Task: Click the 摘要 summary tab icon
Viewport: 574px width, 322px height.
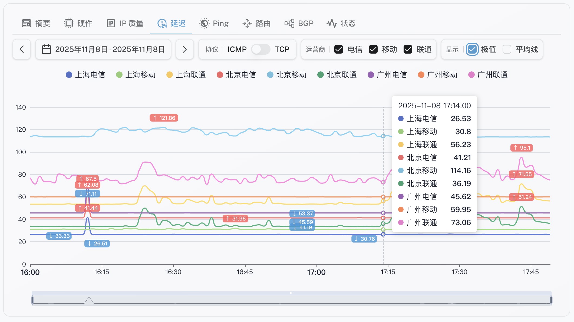Action: (26, 24)
